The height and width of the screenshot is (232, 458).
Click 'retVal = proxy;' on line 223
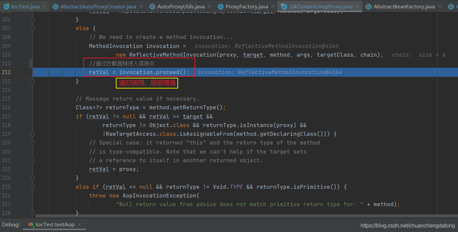pyautogui.click(x=114, y=169)
